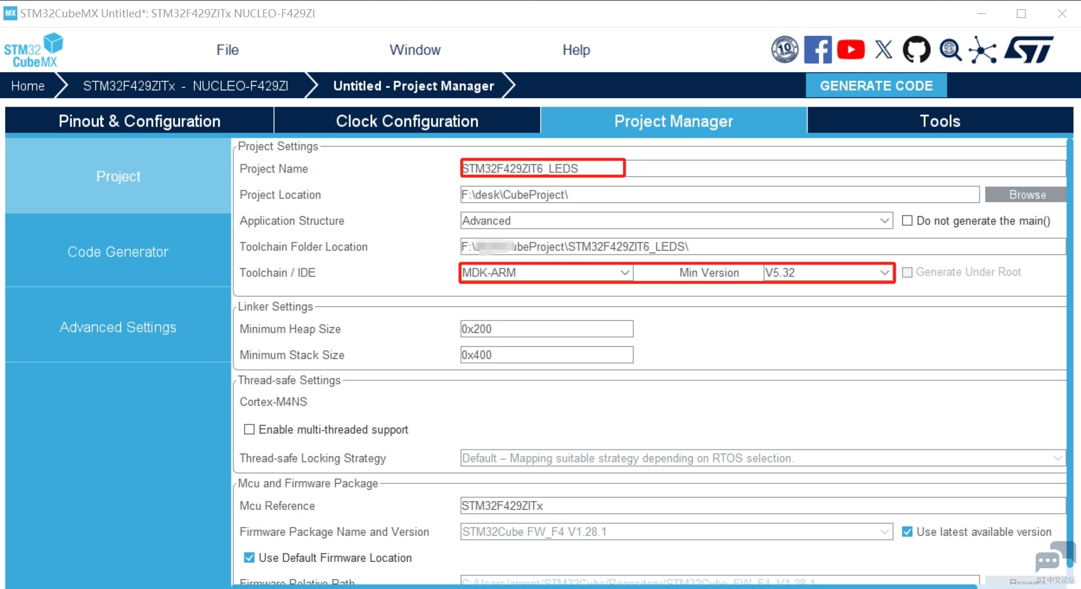The width and height of the screenshot is (1081, 589).
Task: Click the Minimum Heap Size field
Action: pyautogui.click(x=547, y=329)
